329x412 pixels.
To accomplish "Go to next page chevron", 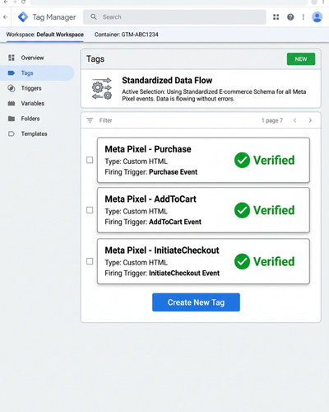I will (x=310, y=120).
